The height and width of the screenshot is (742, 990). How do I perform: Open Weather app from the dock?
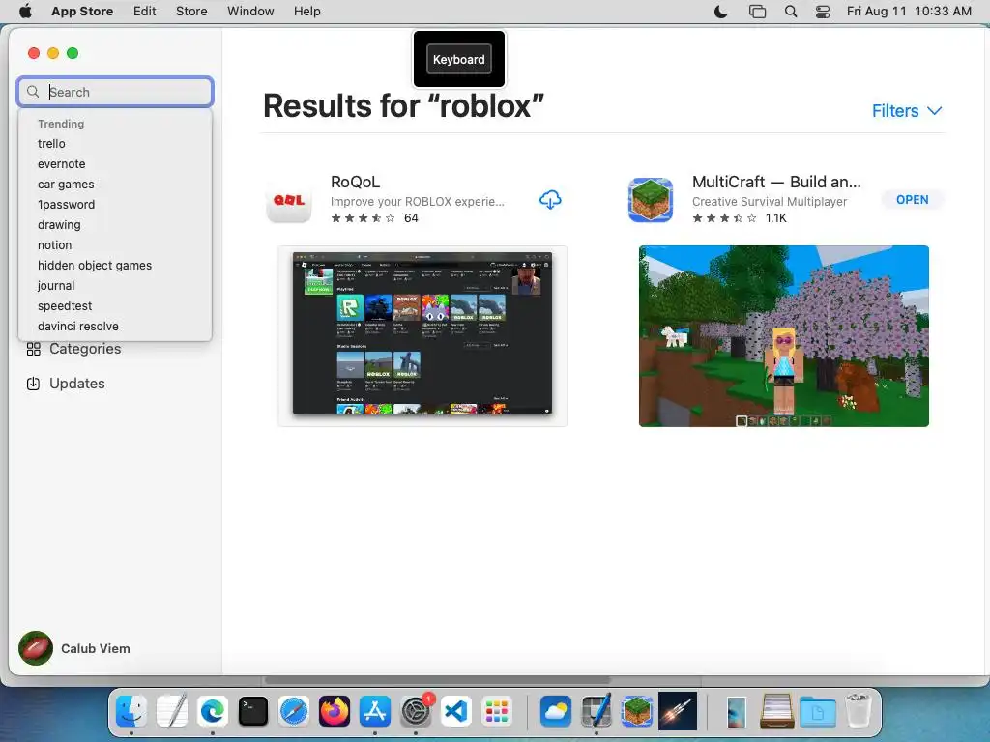pyautogui.click(x=556, y=712)
